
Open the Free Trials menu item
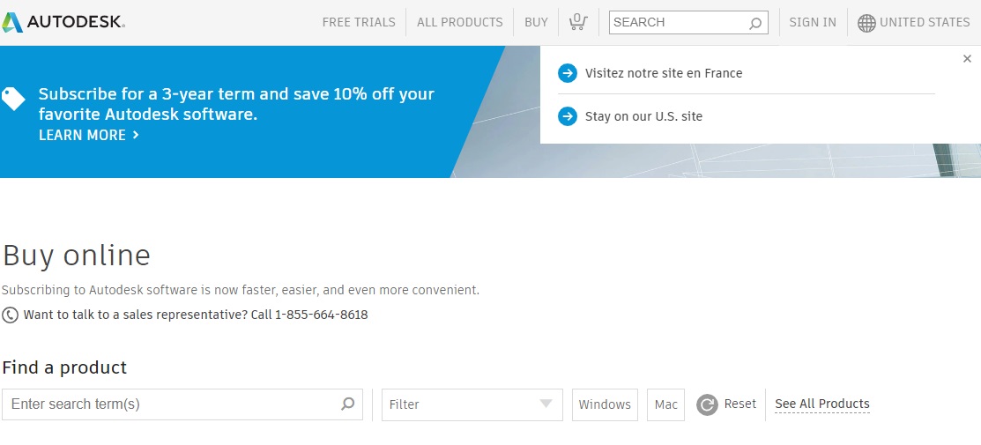click(x=359, y=22)
